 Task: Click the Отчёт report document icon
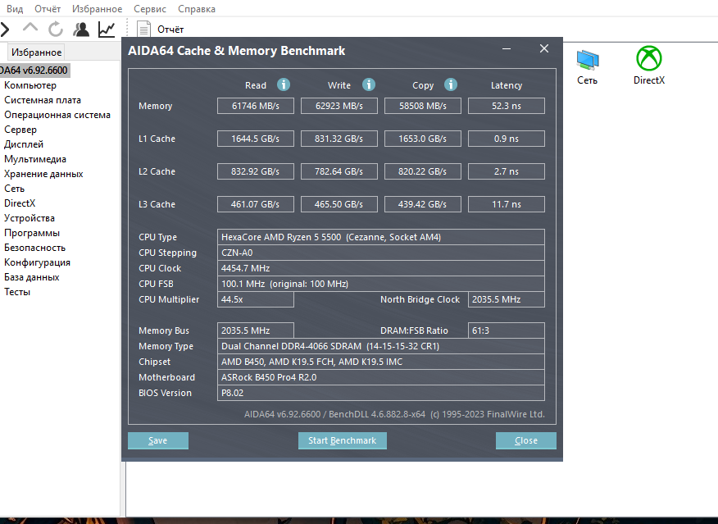point(143,30)
